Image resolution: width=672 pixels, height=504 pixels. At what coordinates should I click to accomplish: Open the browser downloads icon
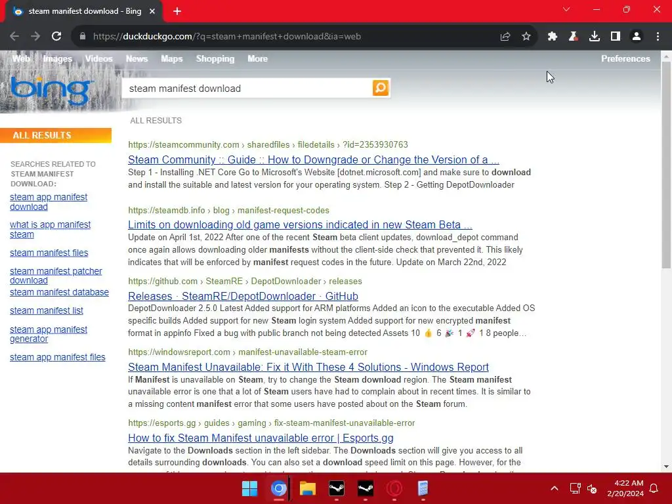pyautogui.click(x=595, y=37)
